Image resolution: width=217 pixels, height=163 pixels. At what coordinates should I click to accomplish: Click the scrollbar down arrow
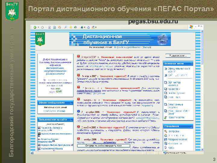coord(202,149)
